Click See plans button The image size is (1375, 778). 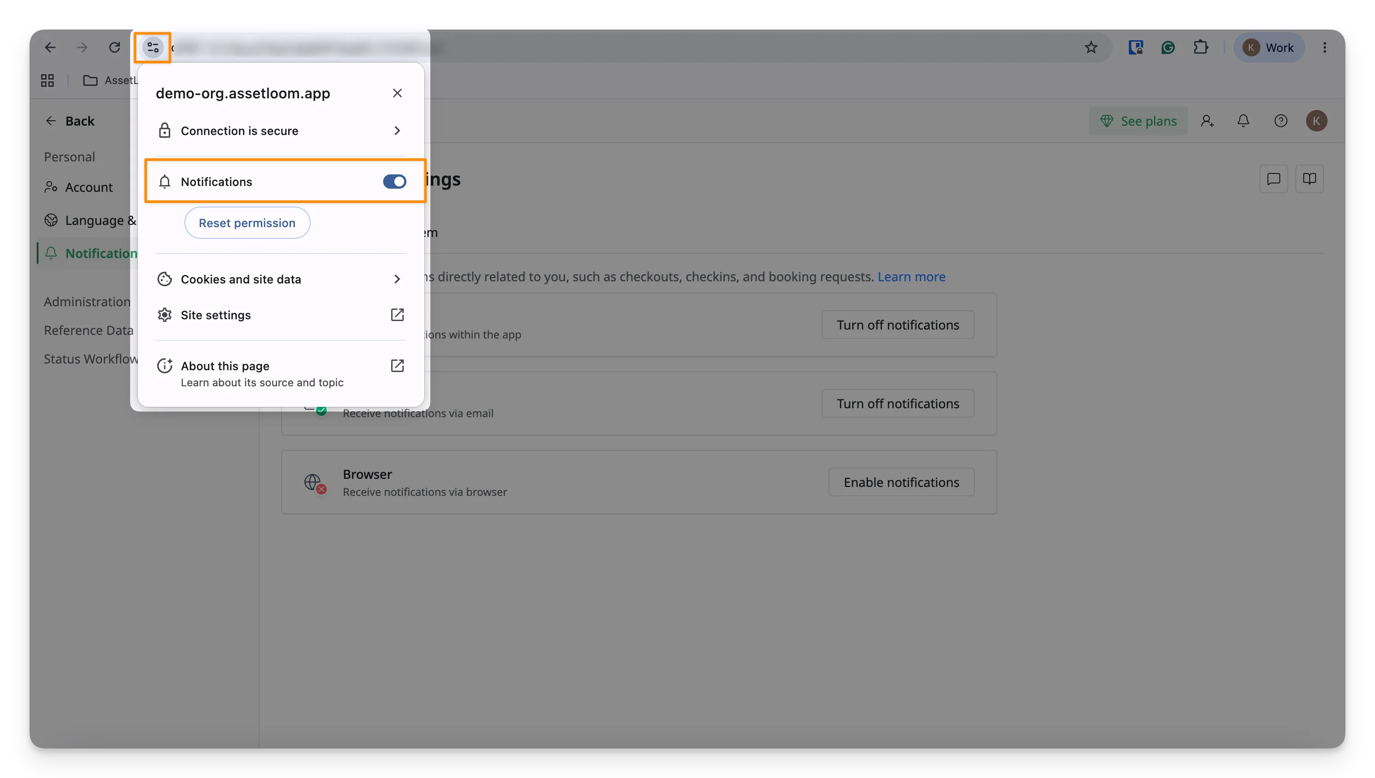pyautogui.click(x=1138, y=121)
